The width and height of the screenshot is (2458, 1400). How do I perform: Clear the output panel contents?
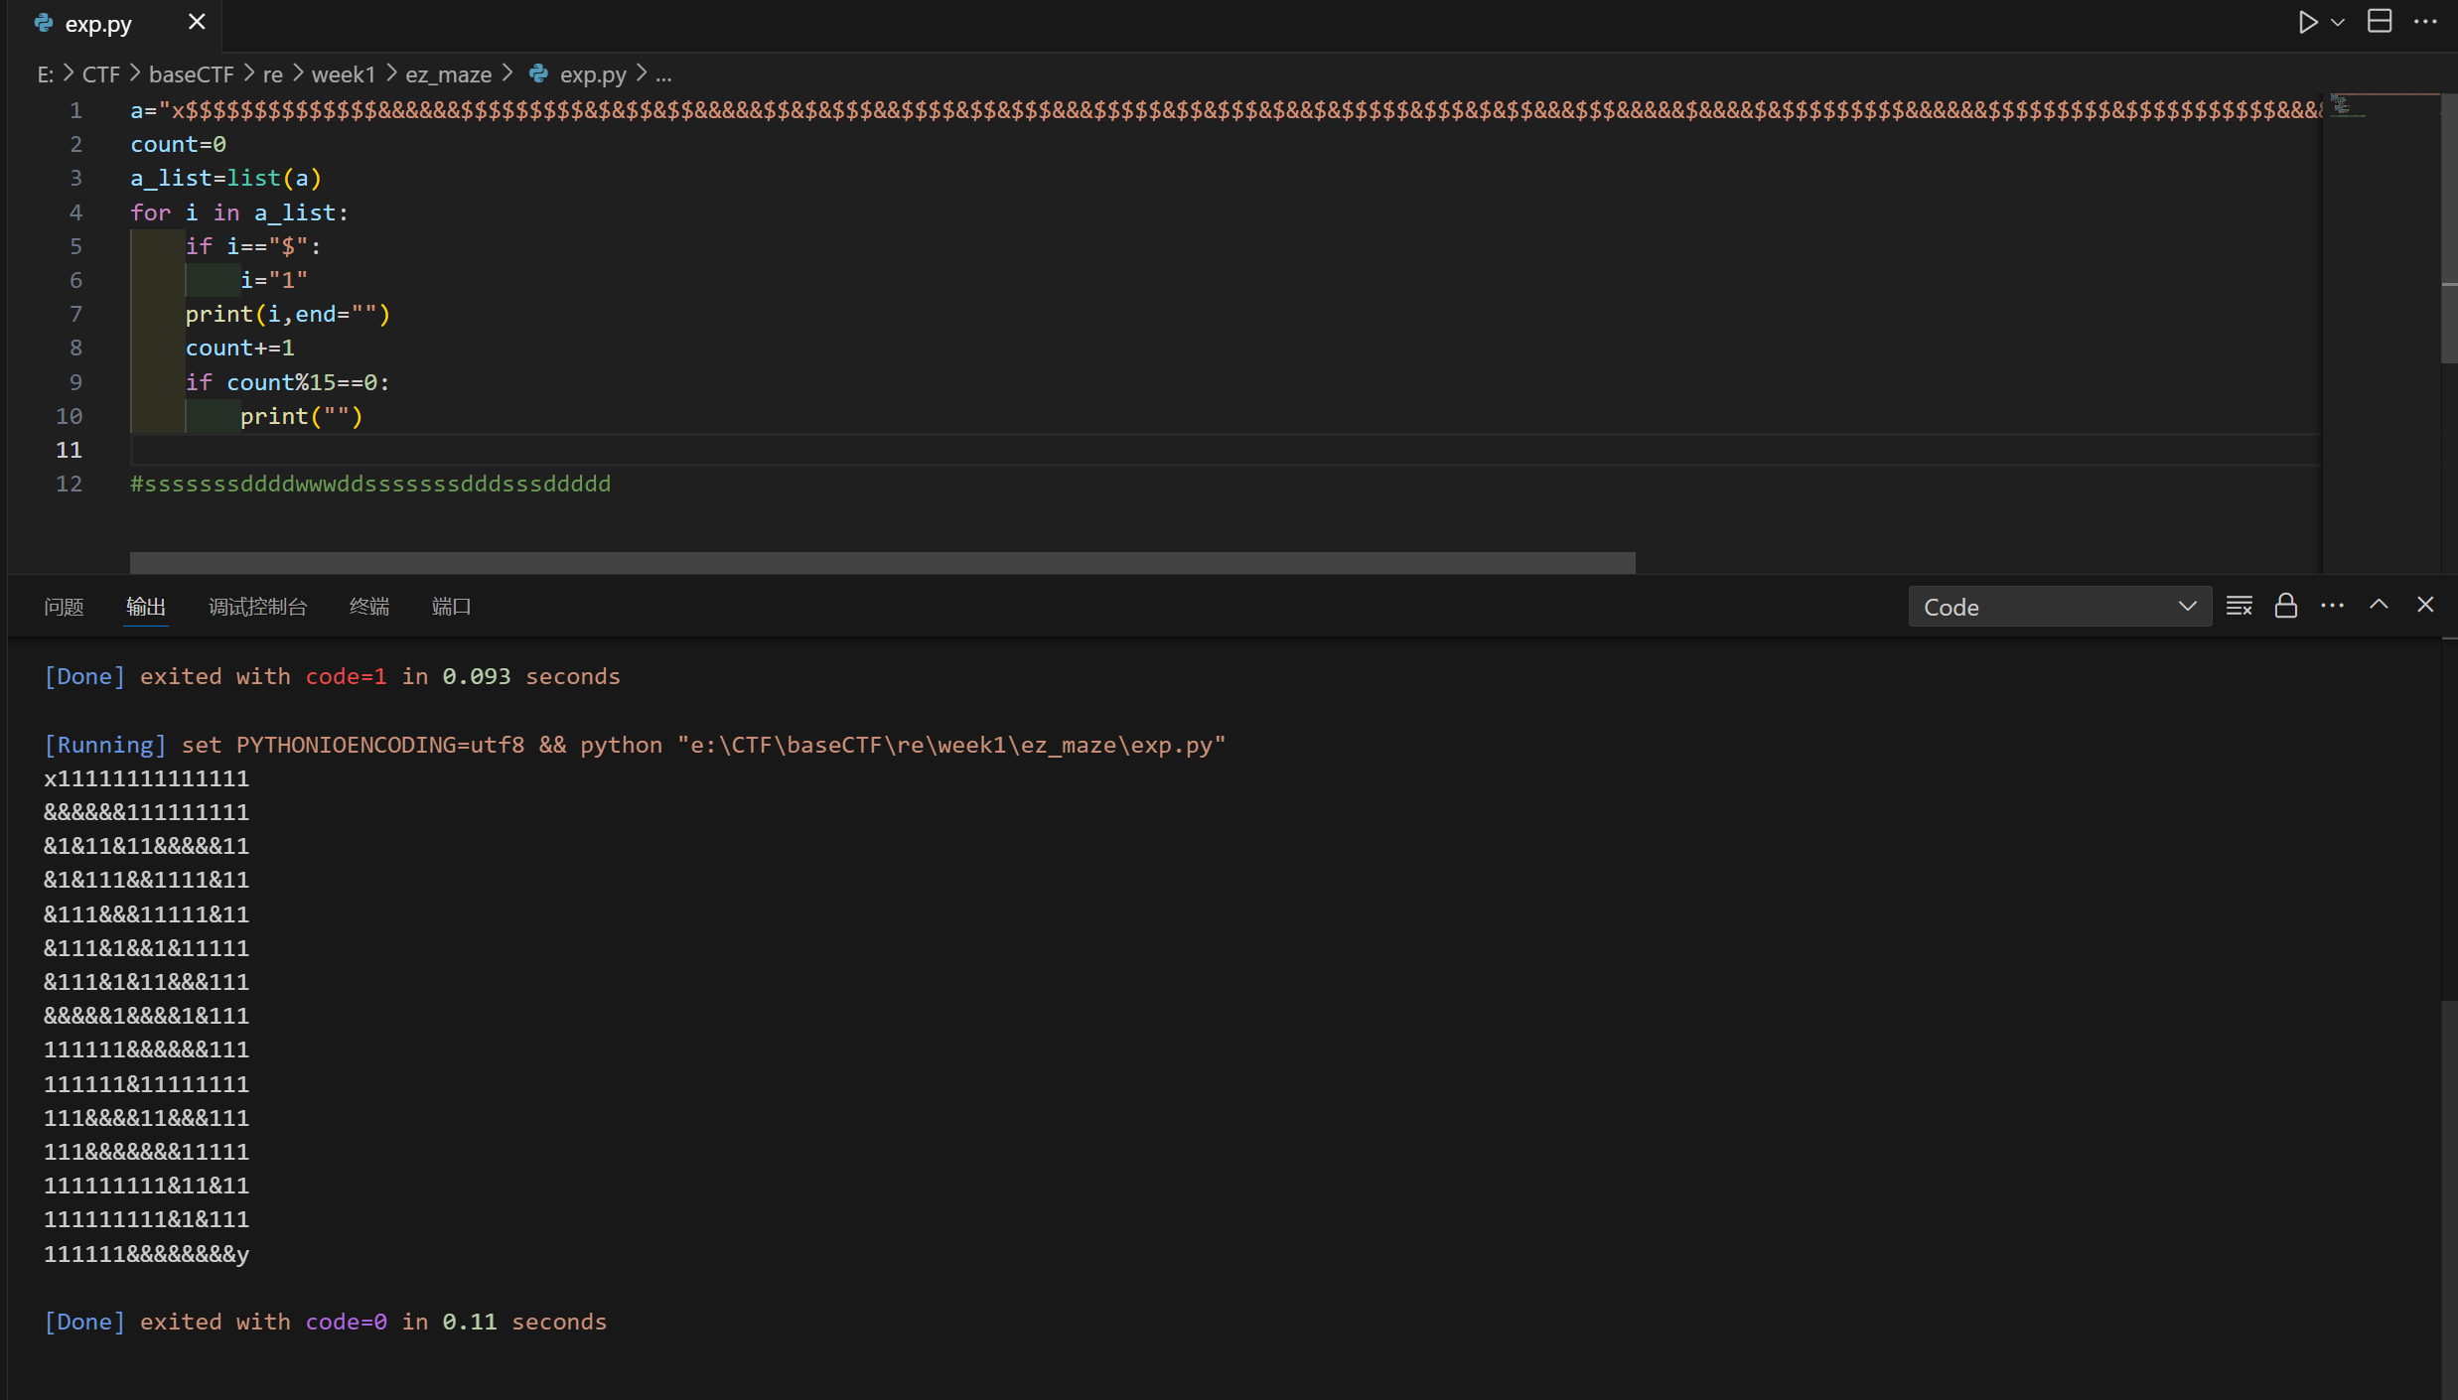[2240, 605]
